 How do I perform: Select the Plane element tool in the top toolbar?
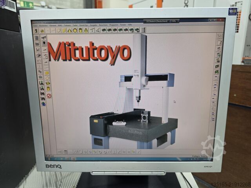64,31
